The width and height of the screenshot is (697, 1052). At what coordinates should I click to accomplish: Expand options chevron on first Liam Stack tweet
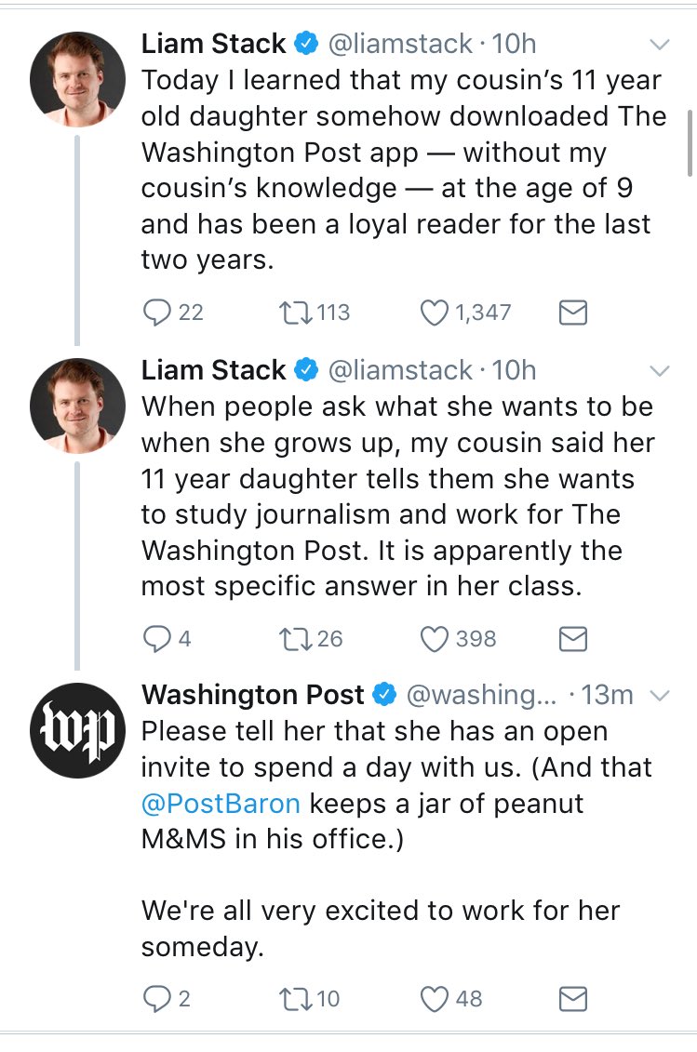[x=660, y=45]
